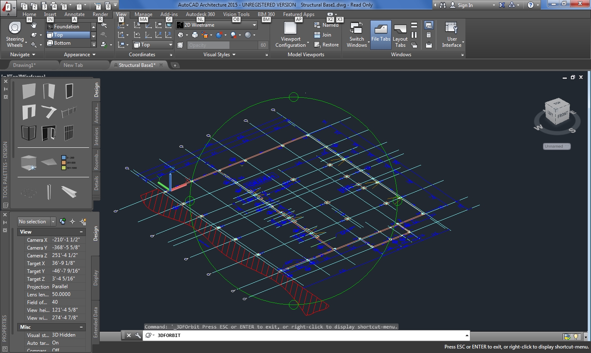This screenshot has width=591, height=353.
Task: Click Sign In button
Action: [x=461, y=5]
